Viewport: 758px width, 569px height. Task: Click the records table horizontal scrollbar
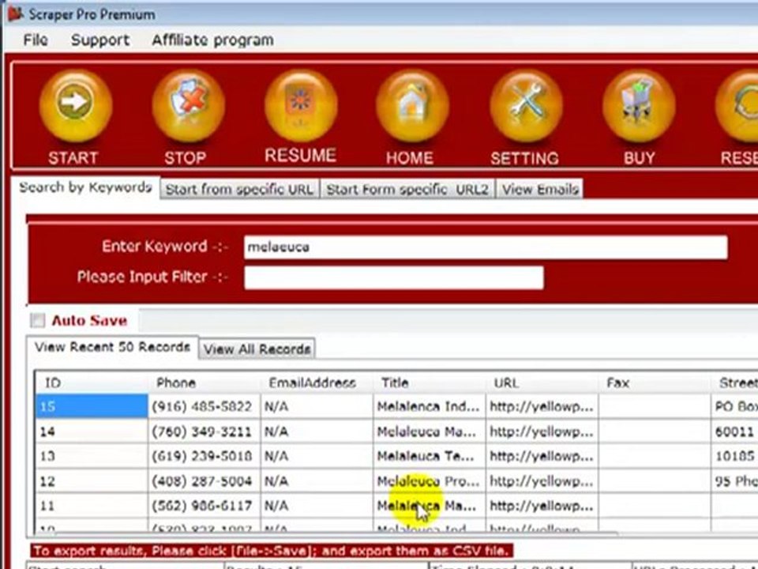[336, 533]
